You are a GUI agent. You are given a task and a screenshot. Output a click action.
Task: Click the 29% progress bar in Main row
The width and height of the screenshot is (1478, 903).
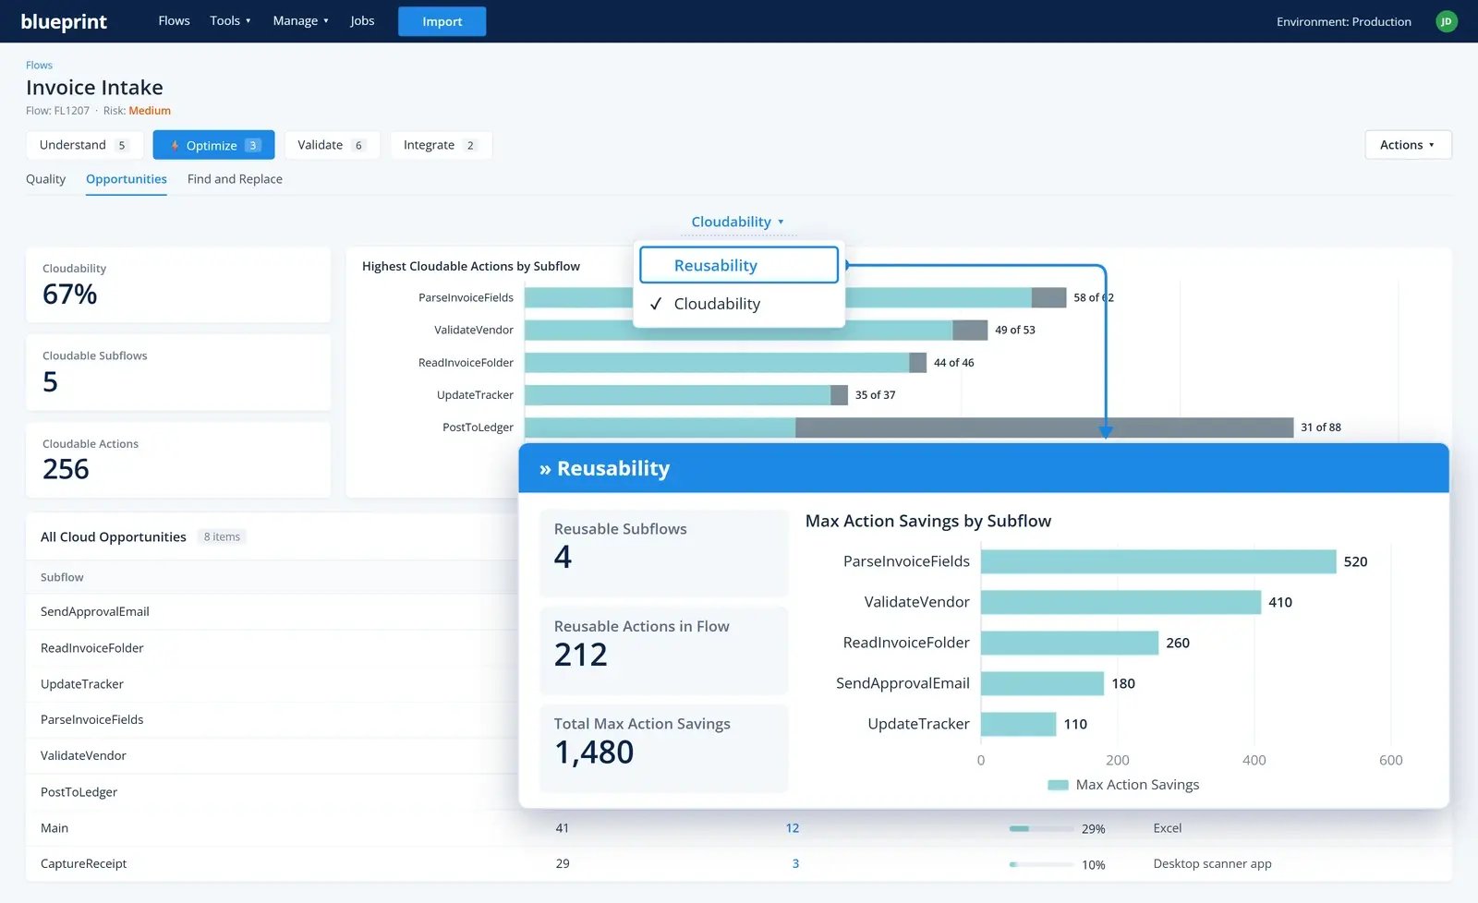pyautogui.click(x=1042, y=829)
